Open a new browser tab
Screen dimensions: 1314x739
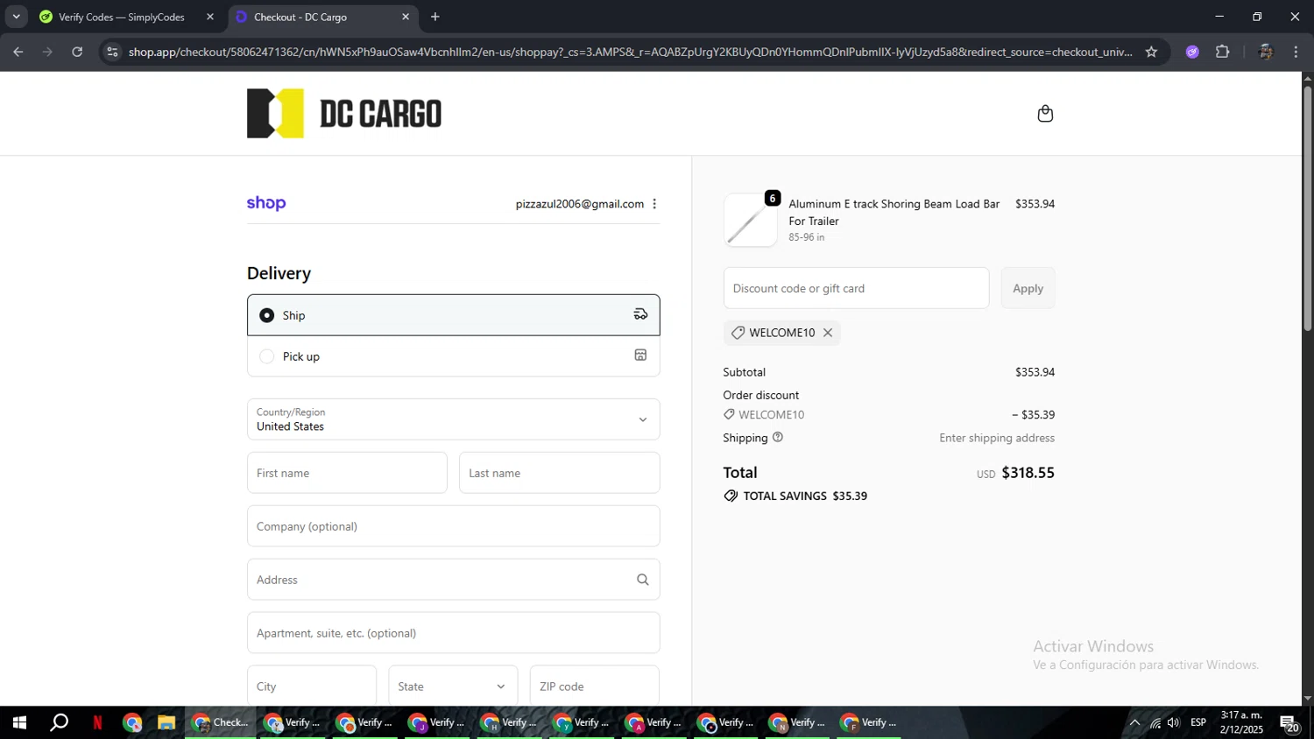[435, 17]
